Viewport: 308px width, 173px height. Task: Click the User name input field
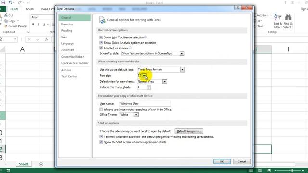click(x=145, y=104)
